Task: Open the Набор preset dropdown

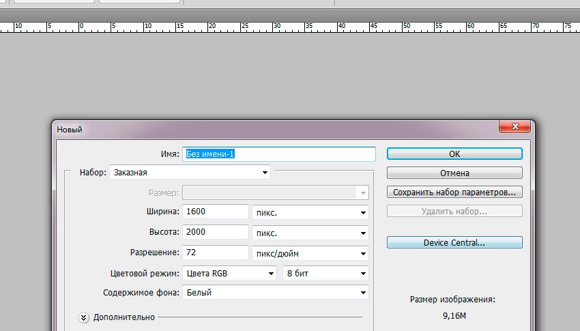Action: (x=190, y=173)
